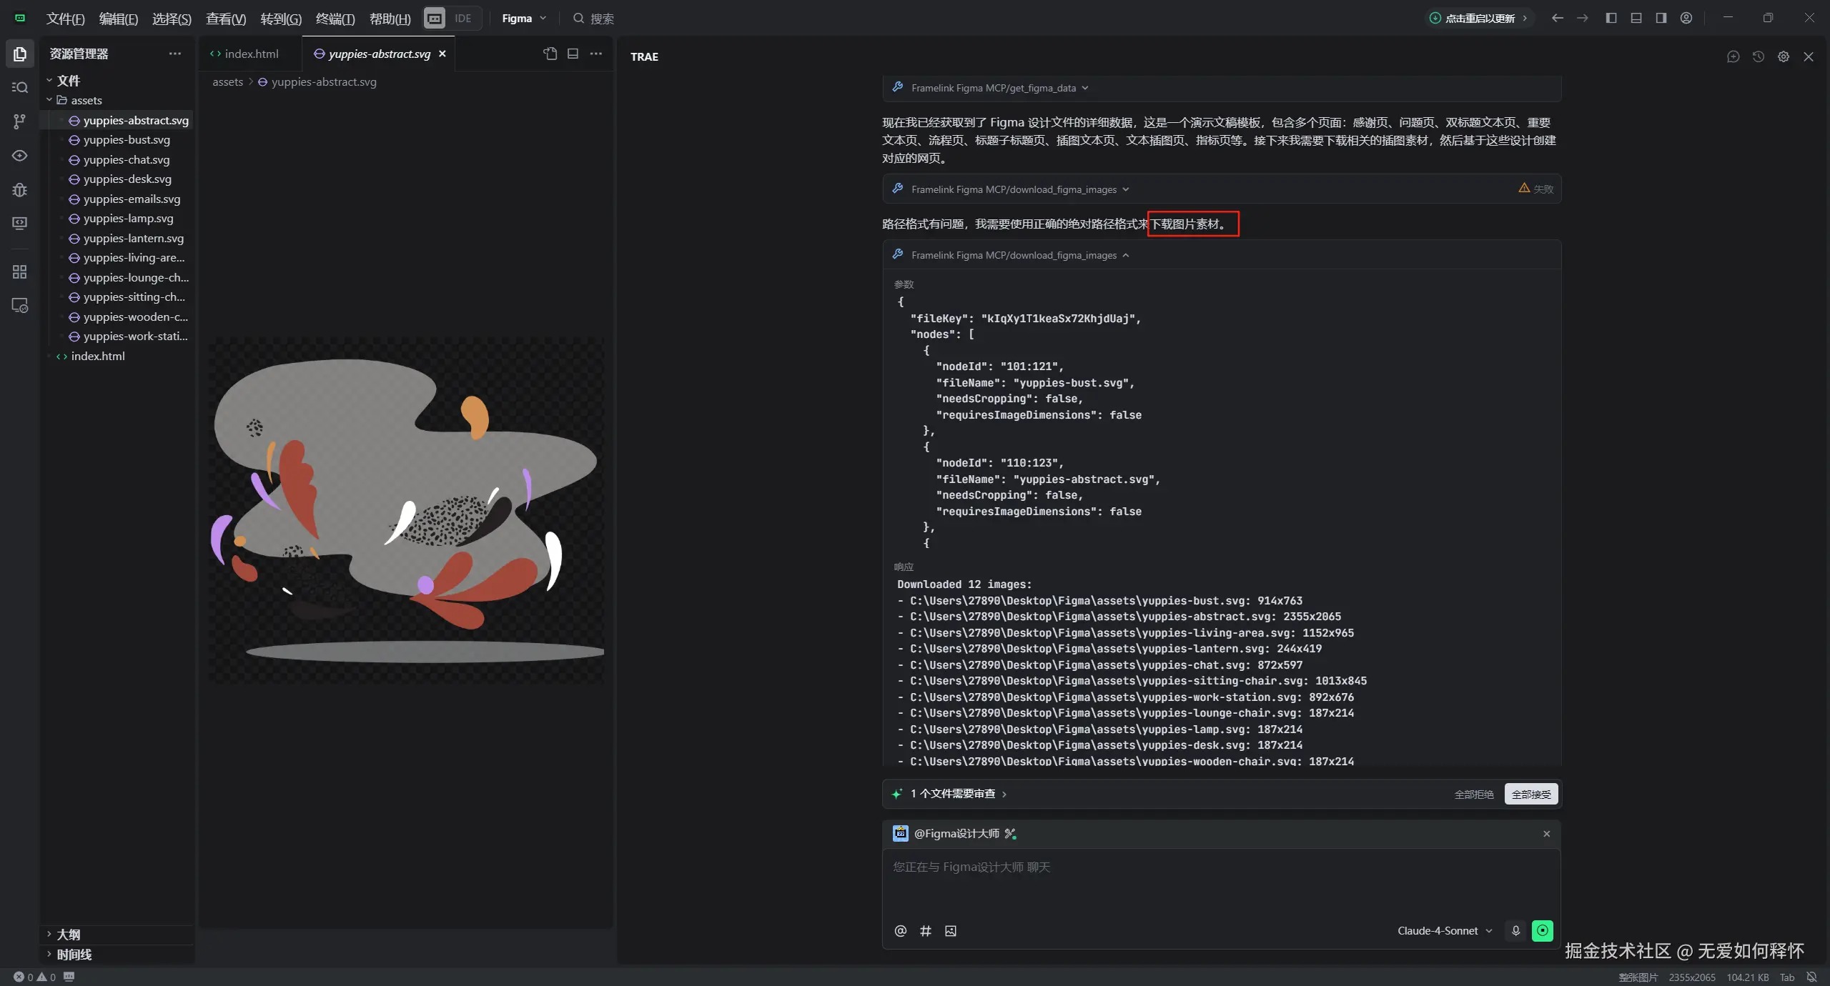Toggle the IDE mode switch
The image size is (1830, 986).
(x=463, y=18)
